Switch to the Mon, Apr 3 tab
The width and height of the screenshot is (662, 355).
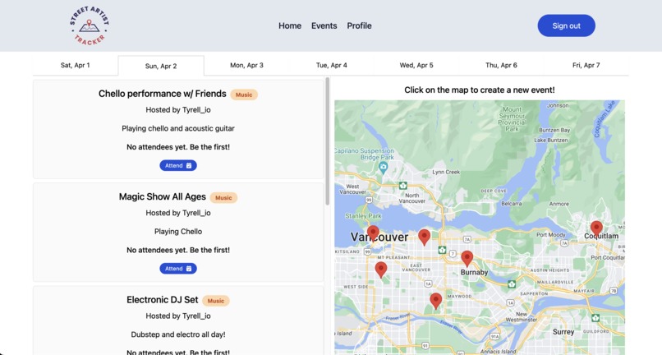(x=246, y=65)
